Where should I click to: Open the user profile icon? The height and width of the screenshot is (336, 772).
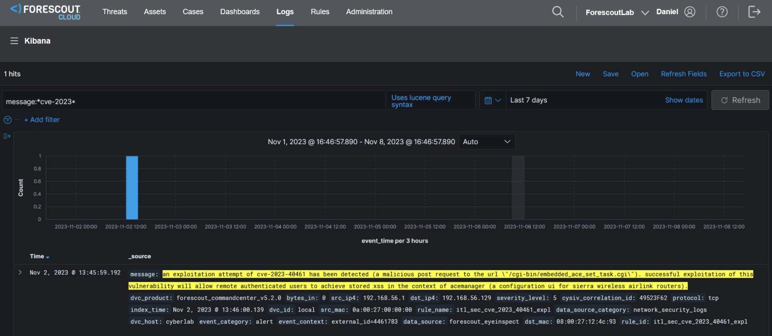[x=690, y=12]
